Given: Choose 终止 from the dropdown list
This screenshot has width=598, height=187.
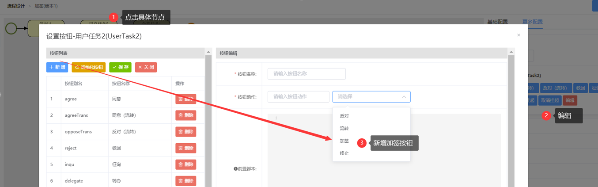Looking at the screenshot, I should click(x=371, y=153).
